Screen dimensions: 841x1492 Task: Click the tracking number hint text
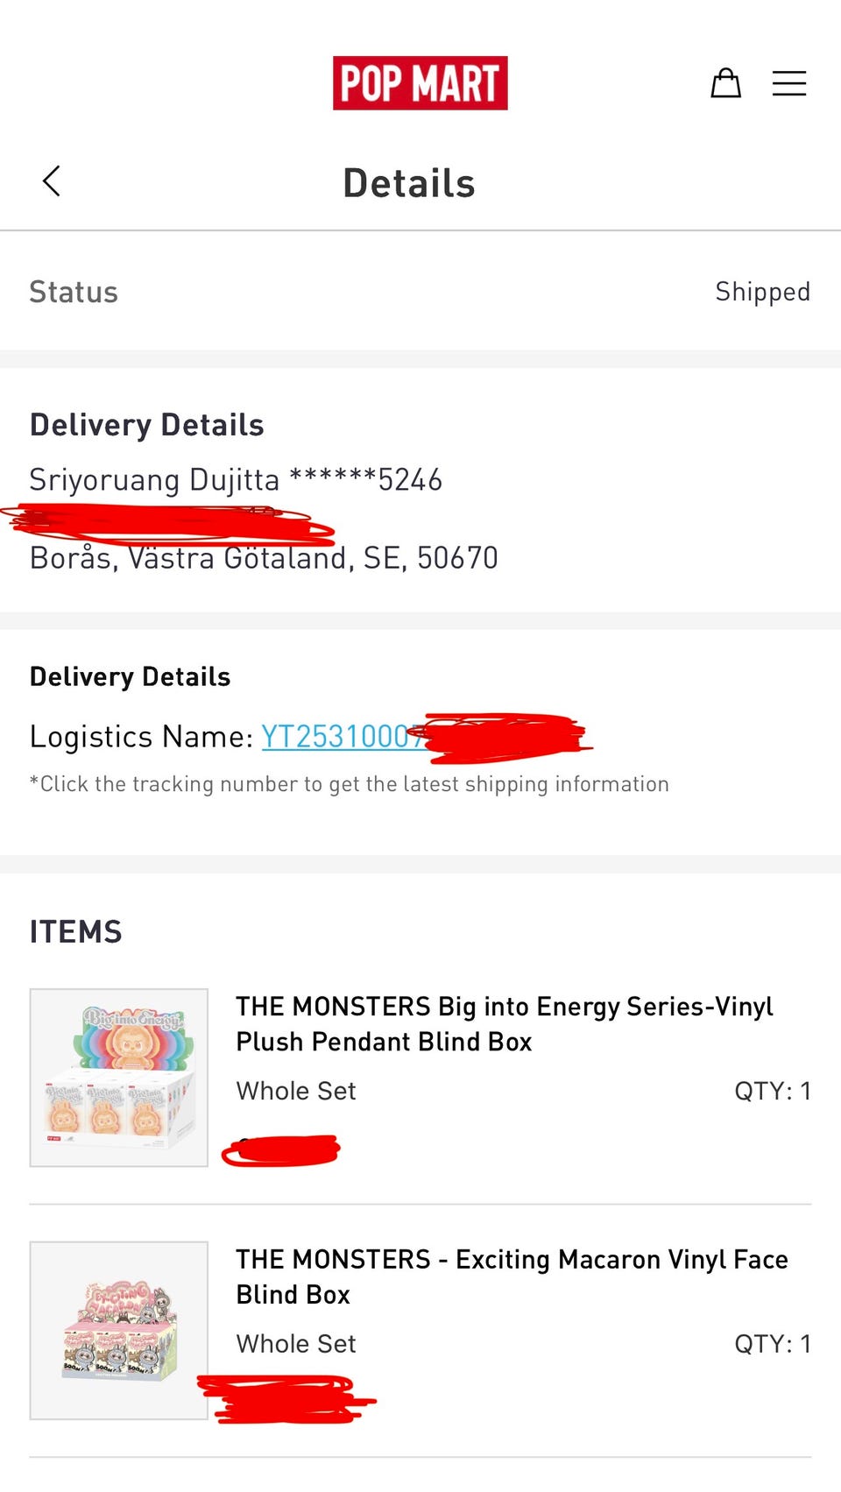350,784
